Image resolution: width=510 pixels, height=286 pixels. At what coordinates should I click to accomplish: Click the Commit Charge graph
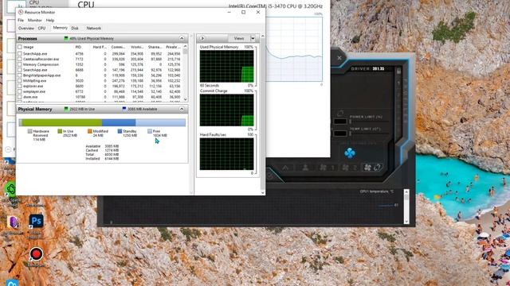226,110
